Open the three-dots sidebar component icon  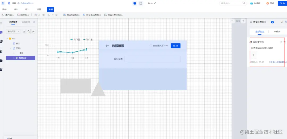click(1, 42)
